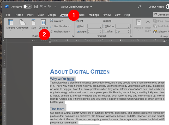
Task: Switch to the Review tab
Action: 107,15
